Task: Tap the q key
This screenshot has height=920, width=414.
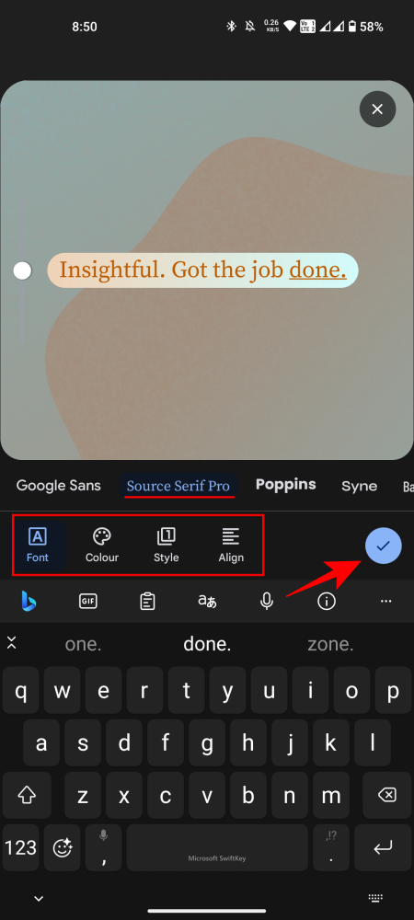Action: tap(21, 691)
